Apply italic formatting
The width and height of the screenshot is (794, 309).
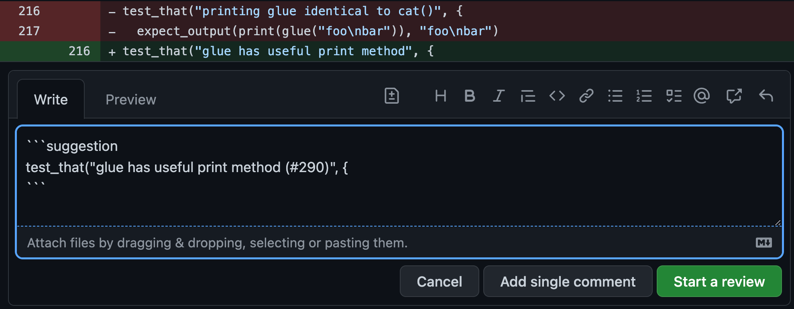click(x=499, y=96)
